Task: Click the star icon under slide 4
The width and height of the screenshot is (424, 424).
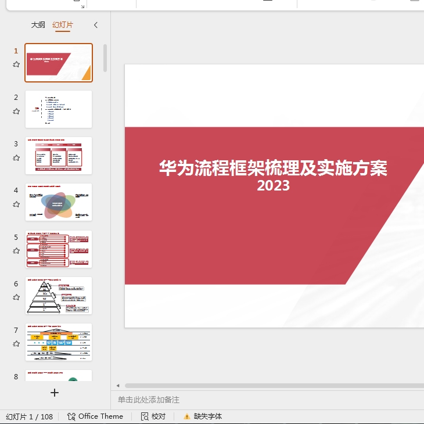Action: tap(16, 204)
